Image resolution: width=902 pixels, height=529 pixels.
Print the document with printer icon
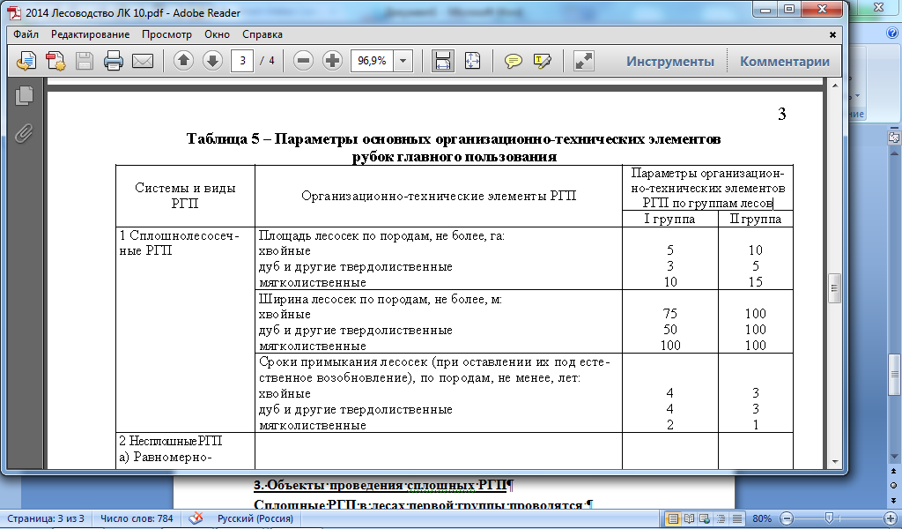(114, 61)
